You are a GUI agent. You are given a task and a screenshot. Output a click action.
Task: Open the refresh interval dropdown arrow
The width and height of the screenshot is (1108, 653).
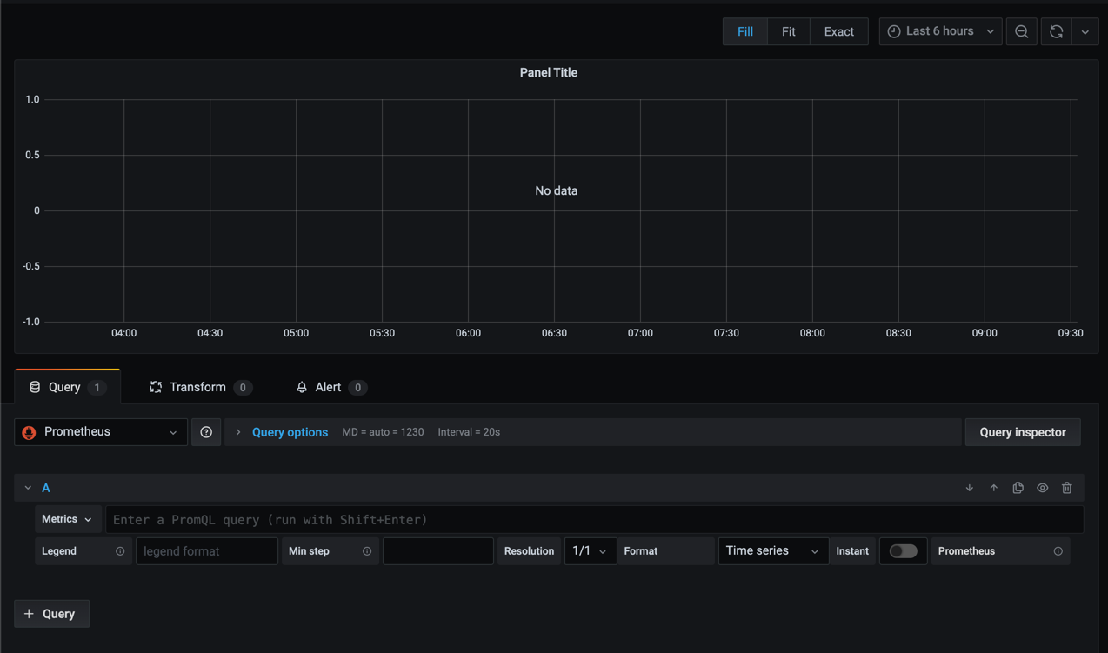(1085, 32)
